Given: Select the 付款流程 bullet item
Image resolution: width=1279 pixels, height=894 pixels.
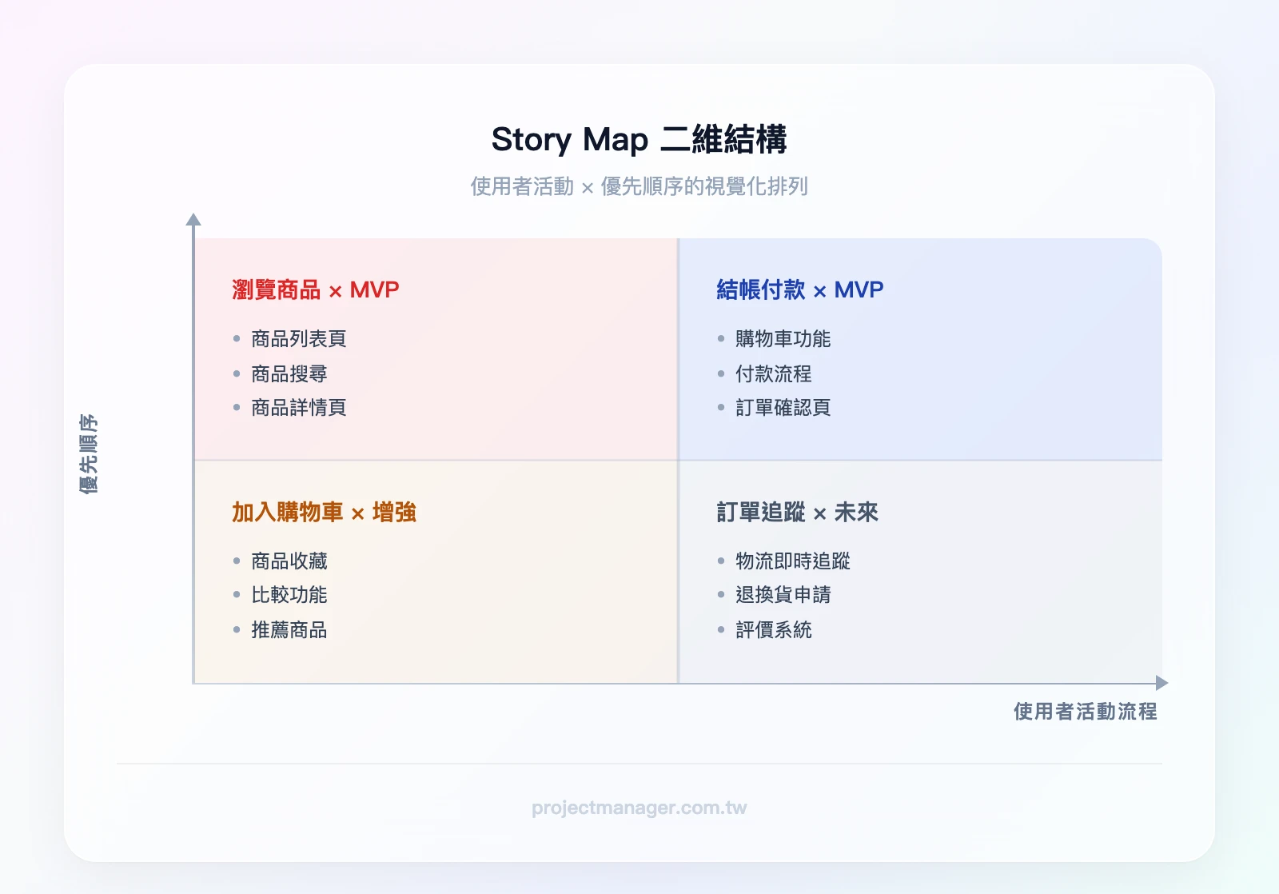Looking at the screenshot, I should coord(771,373).
